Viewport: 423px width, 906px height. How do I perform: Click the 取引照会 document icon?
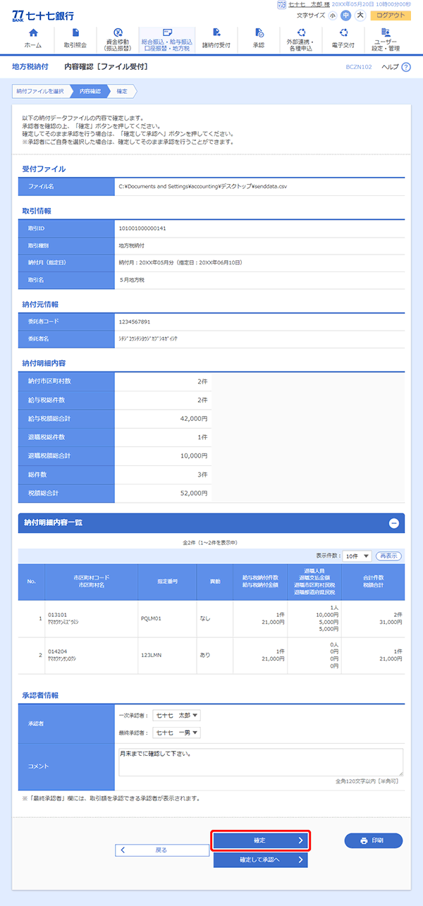(x=75, y=33)
